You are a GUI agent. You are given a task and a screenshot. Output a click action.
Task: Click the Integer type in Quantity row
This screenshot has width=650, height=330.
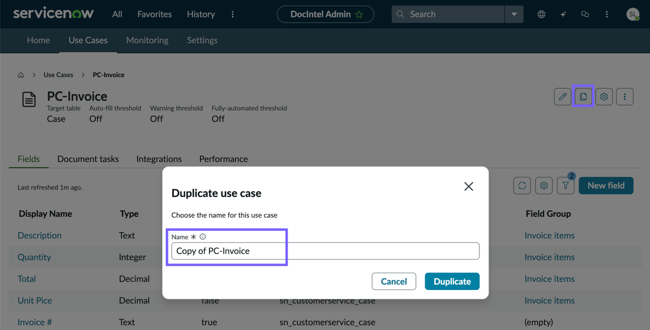pos(133,257)
